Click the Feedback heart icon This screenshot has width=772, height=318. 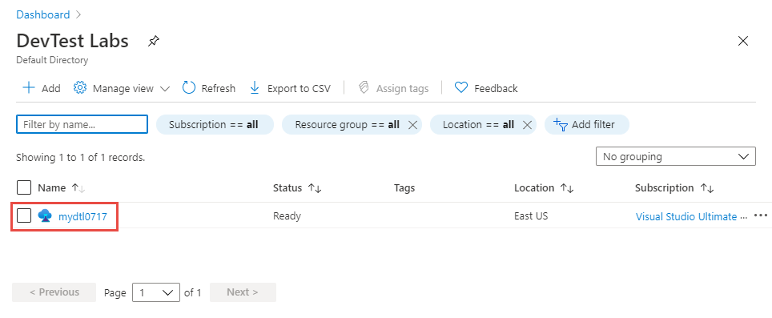click(x=460, y=88)
